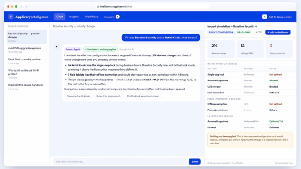The width and height of the screenshot is (301, 169).
Task: Open 'Kiosk fleet — weekly posture' conversation
Action: (27, 61)
